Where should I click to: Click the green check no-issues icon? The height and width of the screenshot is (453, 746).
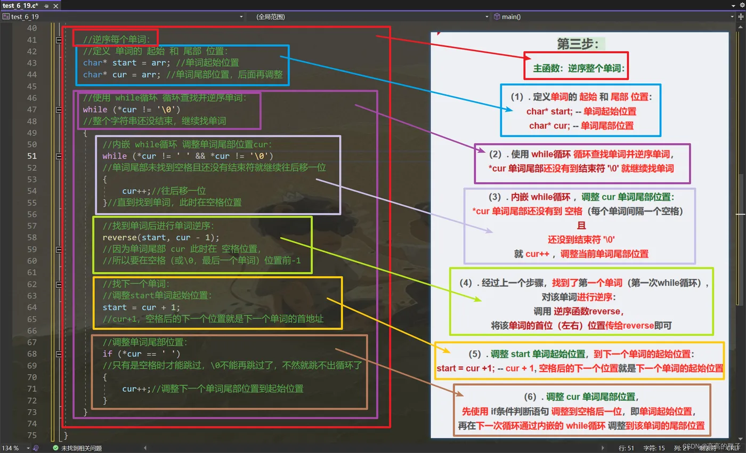tap(55, 448)
